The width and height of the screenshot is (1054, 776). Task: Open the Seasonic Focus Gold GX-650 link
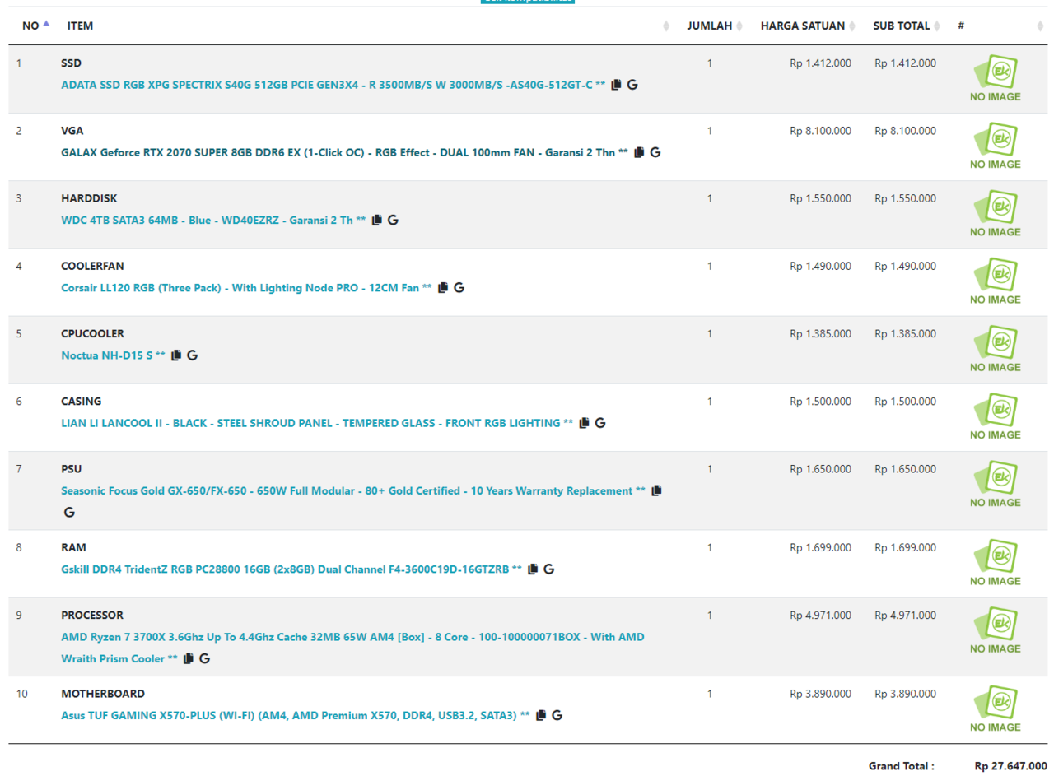(354, 490)
